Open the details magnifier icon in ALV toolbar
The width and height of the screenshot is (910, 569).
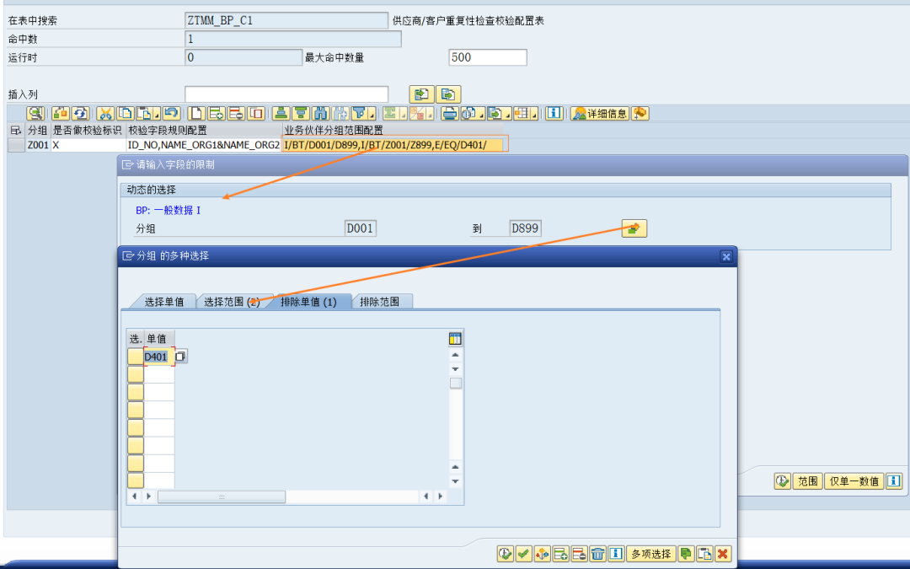tap(35, 113)
